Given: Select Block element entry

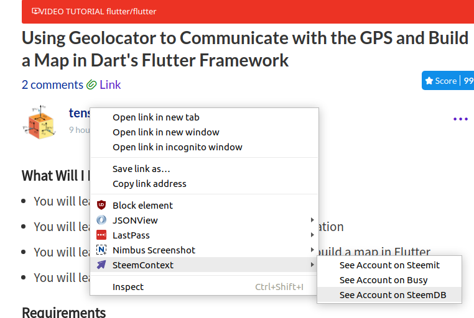Looking at the screenshot, I should click(204, 205).
